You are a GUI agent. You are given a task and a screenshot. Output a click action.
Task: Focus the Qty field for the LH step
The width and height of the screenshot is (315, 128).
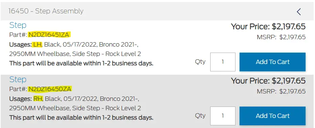(x=223, y=62)
